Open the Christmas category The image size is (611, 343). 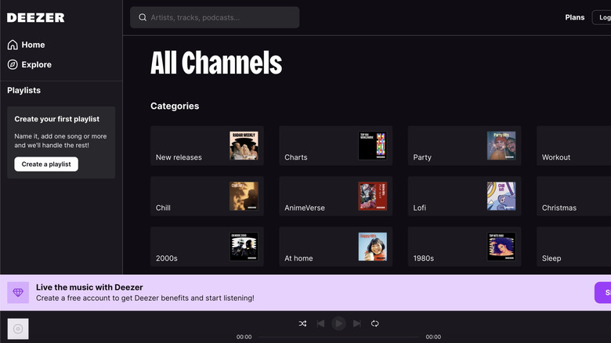tap(573, 196)
